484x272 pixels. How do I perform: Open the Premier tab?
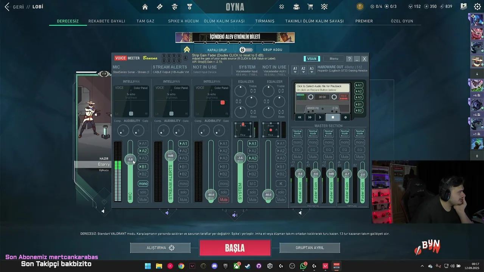click(x=364, y=21)
